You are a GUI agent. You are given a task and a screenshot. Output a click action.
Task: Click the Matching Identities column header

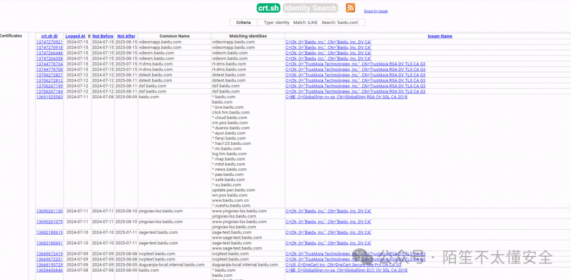248,36
